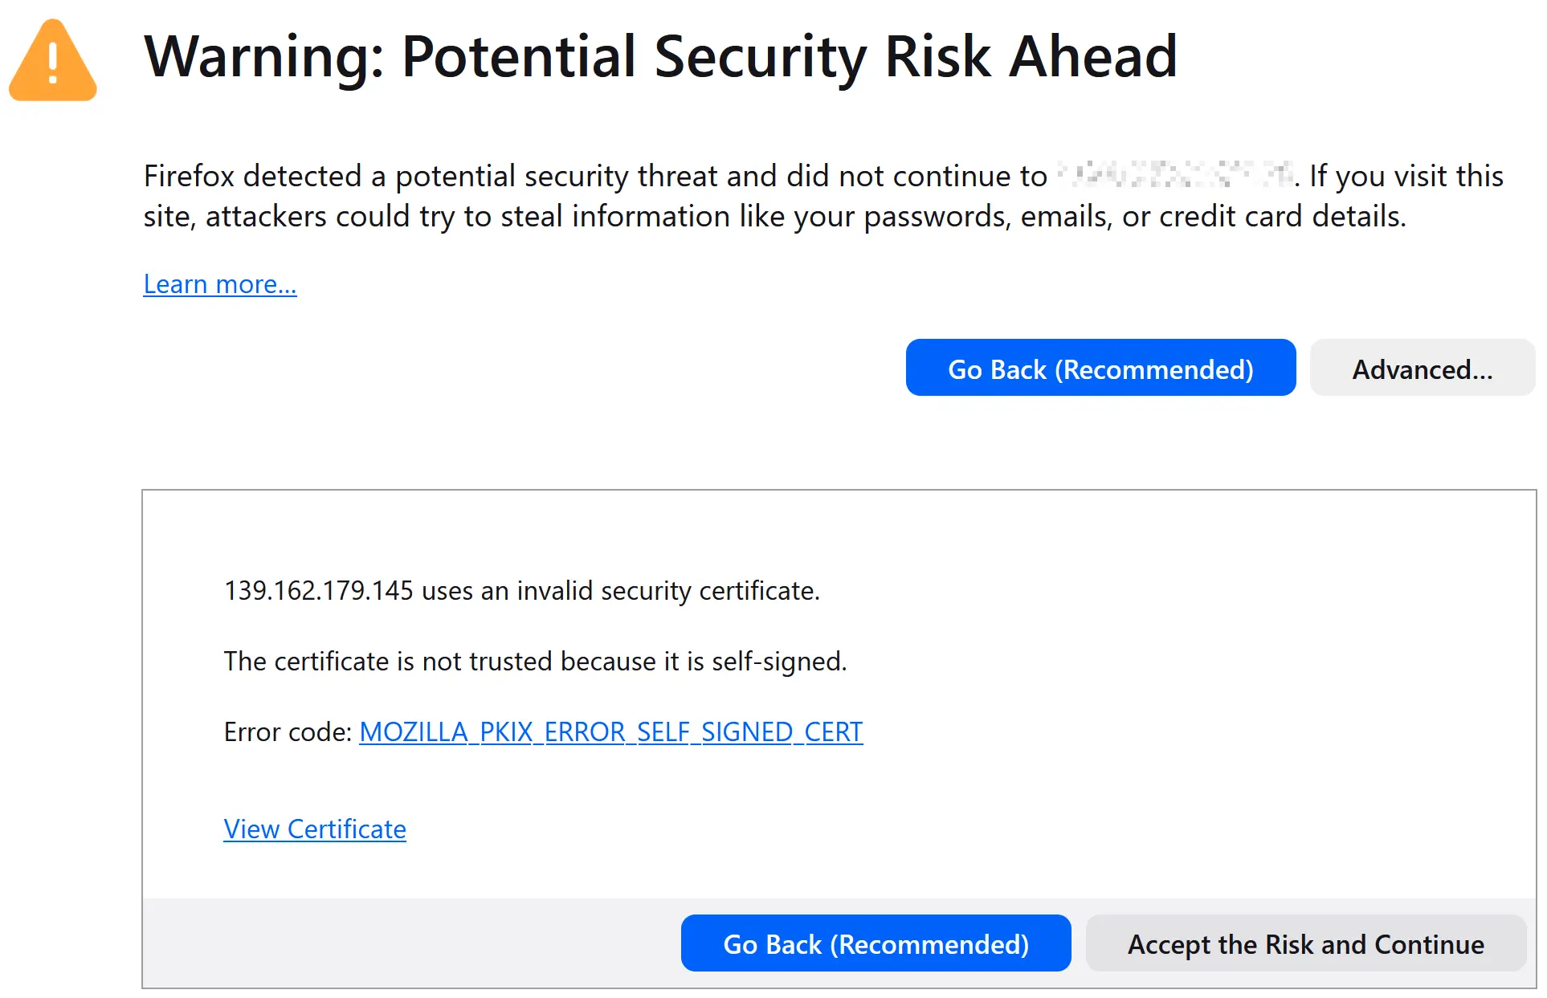Click the "If you visit this" text
1547x998 pixels.
click(x=1406, y=176)
